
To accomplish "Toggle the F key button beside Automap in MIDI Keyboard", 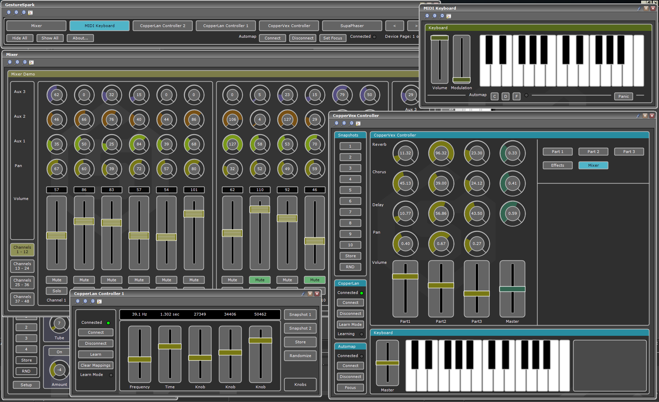I will tap(517, 96).
